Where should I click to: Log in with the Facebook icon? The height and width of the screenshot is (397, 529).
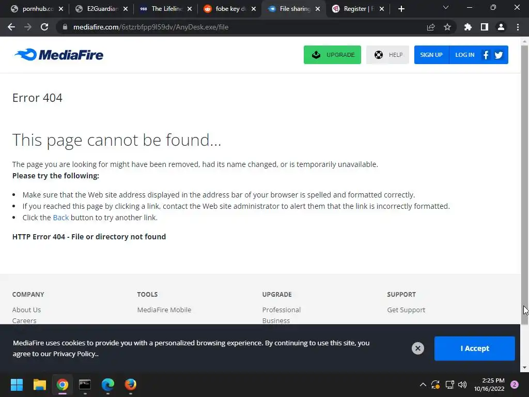486,55
